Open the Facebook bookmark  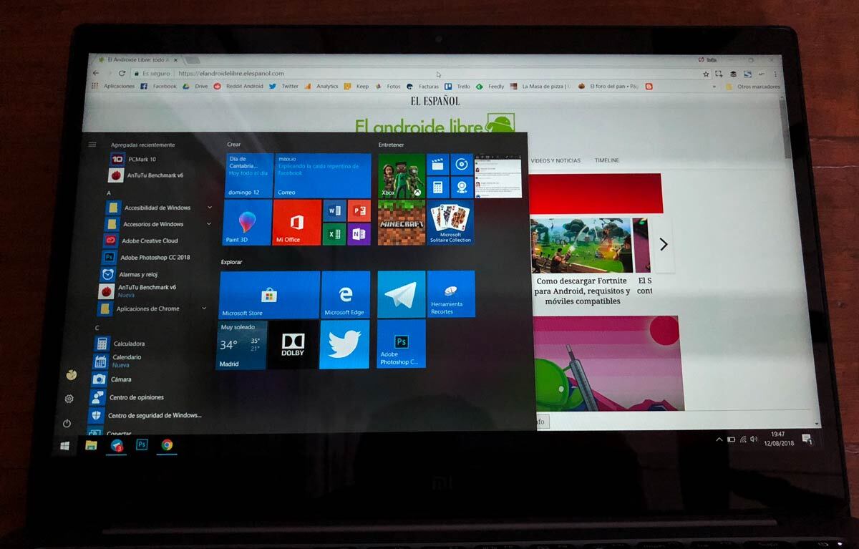coord(158,87)
